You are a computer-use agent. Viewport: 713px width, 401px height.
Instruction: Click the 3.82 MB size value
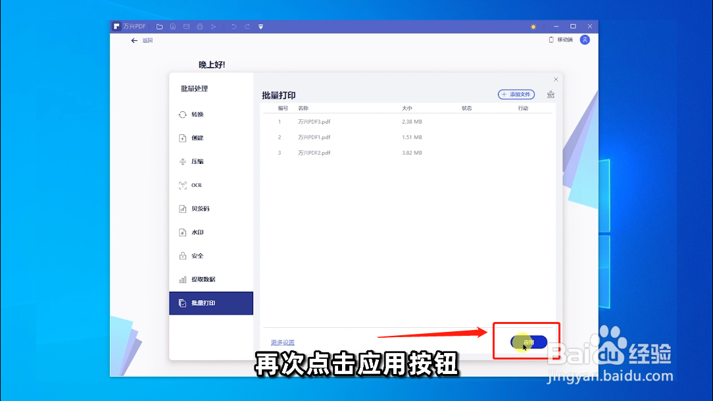pyautogui.click(x=412, y=153)
